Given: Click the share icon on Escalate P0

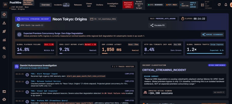Looking at the screenshot, I should [x=152, y=25].
